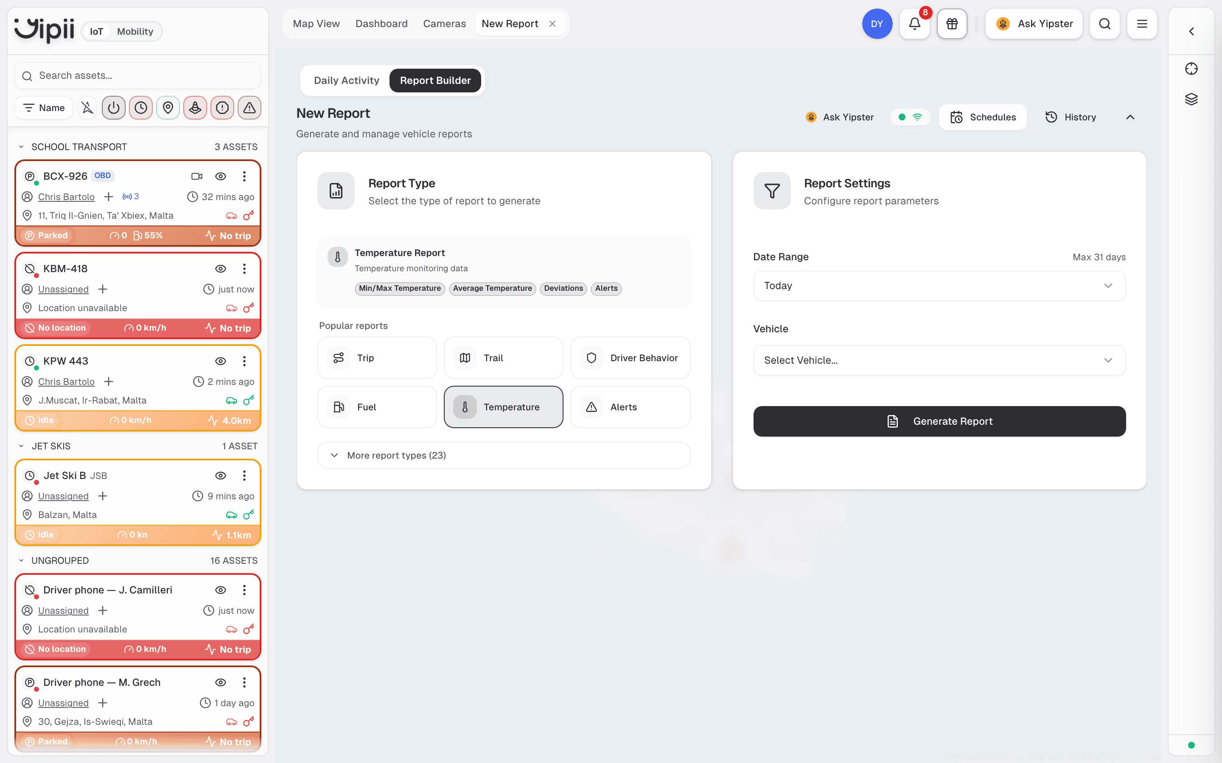Toggle visibility eye for KBM-418

coord(221,268)
